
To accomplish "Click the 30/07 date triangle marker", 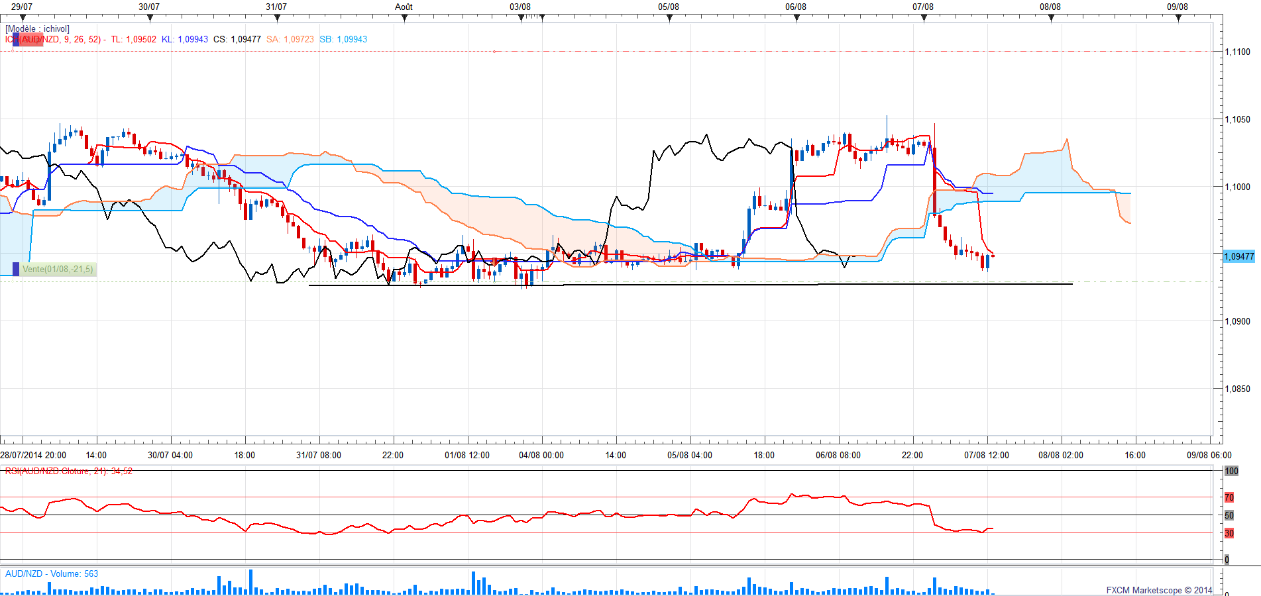I will (x=150, y=18).
